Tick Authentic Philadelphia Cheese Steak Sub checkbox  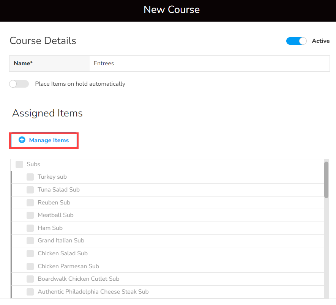[x=30, y=292]
